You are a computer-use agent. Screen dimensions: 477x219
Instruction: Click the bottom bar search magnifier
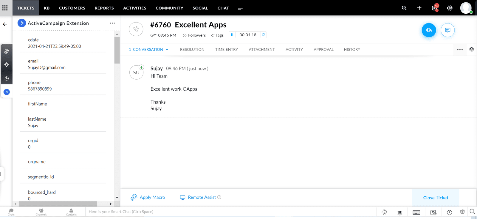(x=472, y=212)
